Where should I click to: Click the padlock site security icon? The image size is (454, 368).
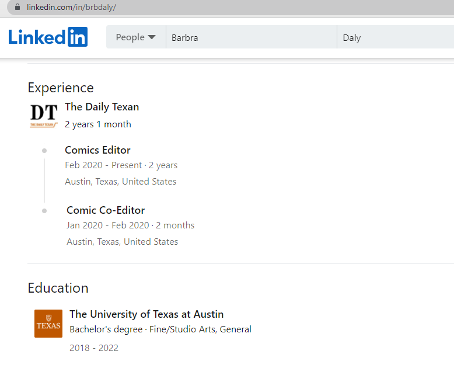click(x=18, y=7)
